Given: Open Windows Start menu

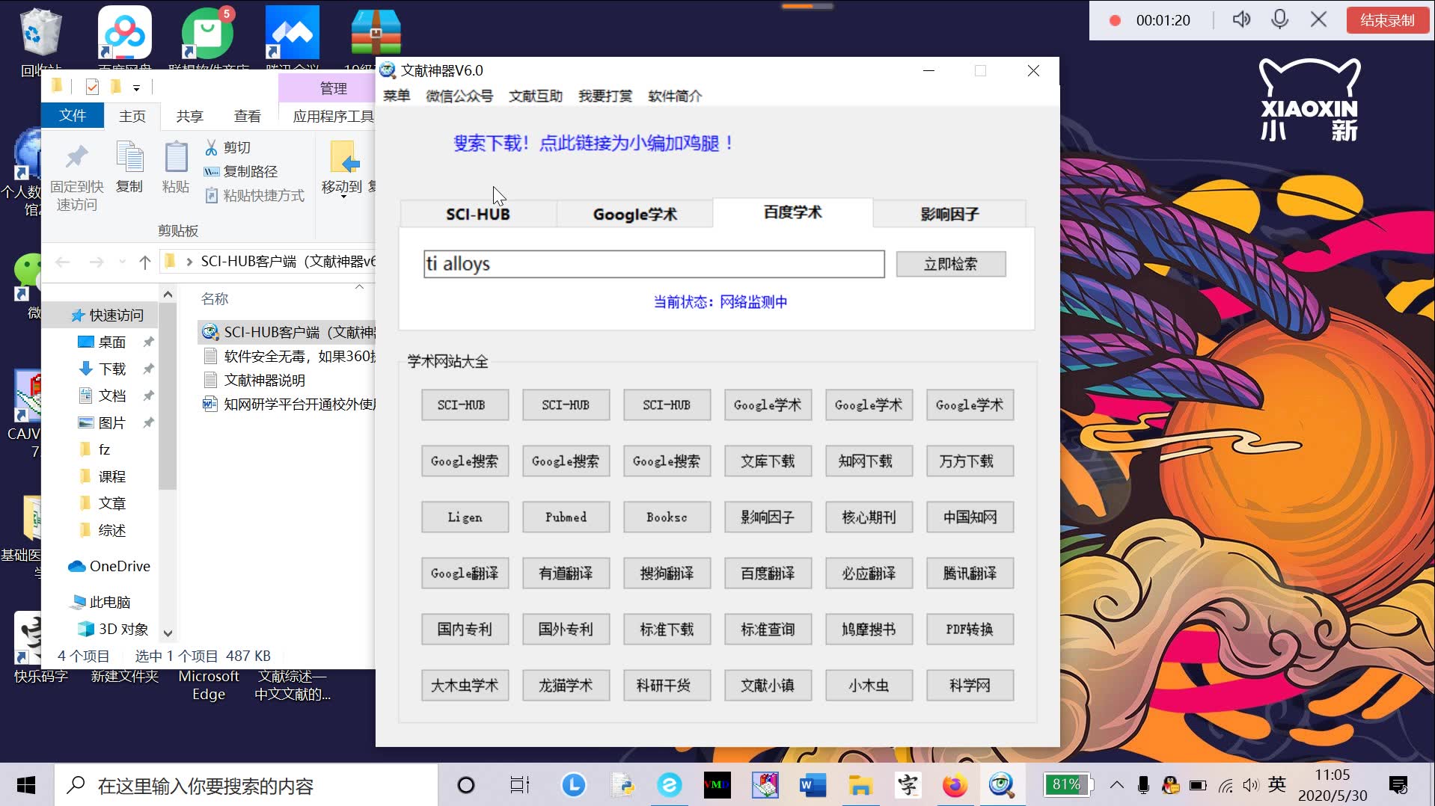Looking at the screenshot, I should (x=26, y=785).
